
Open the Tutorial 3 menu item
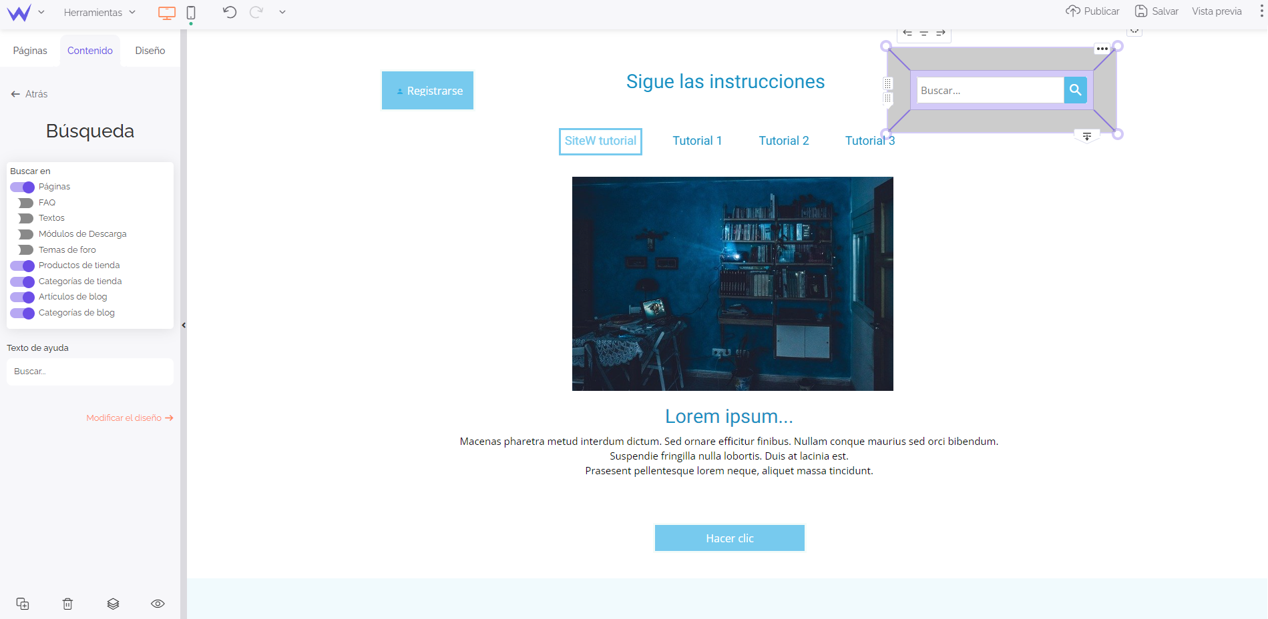(x=870, y=141)
